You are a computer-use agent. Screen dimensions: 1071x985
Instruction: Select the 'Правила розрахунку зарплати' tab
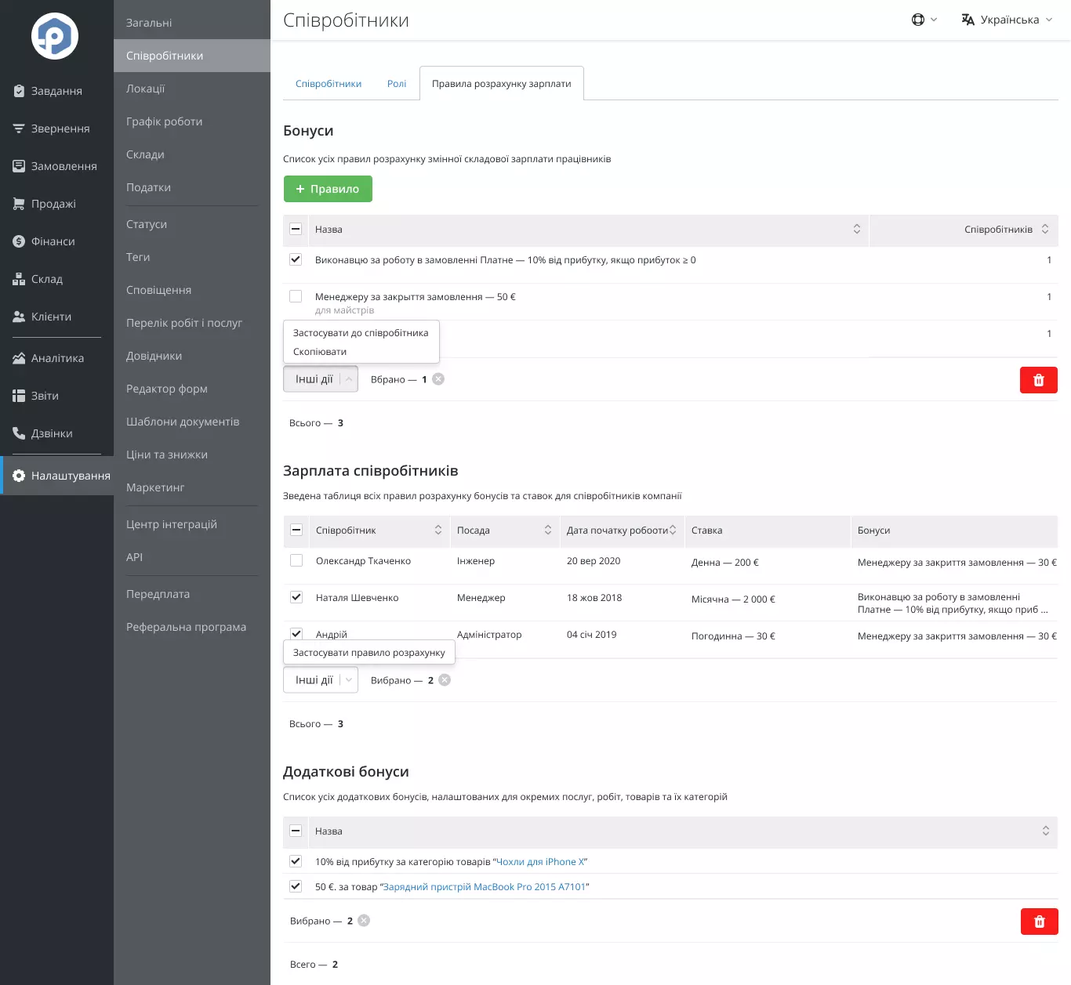tap(502, 84)
